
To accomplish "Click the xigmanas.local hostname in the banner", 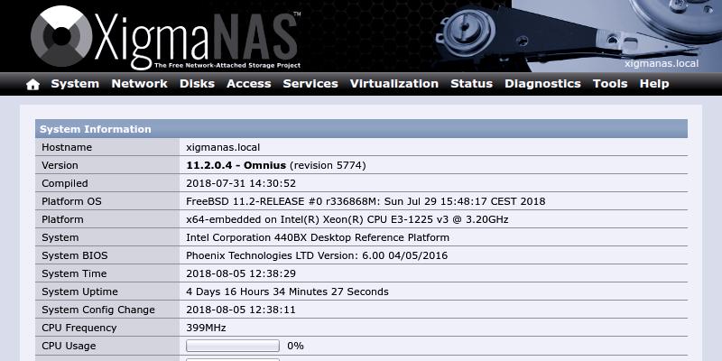I will (662, 64).
